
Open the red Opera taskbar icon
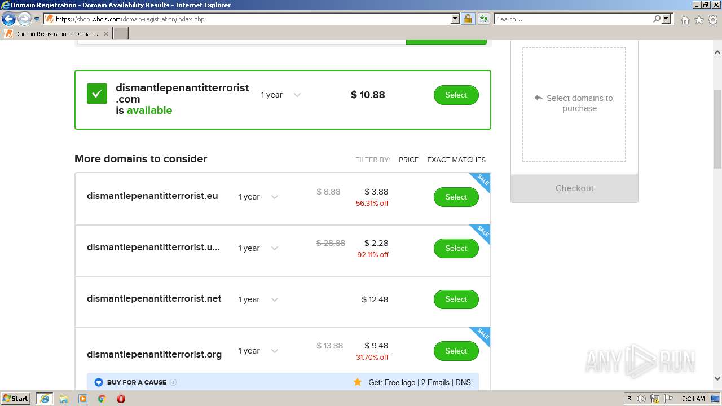(x=121, y=399)
